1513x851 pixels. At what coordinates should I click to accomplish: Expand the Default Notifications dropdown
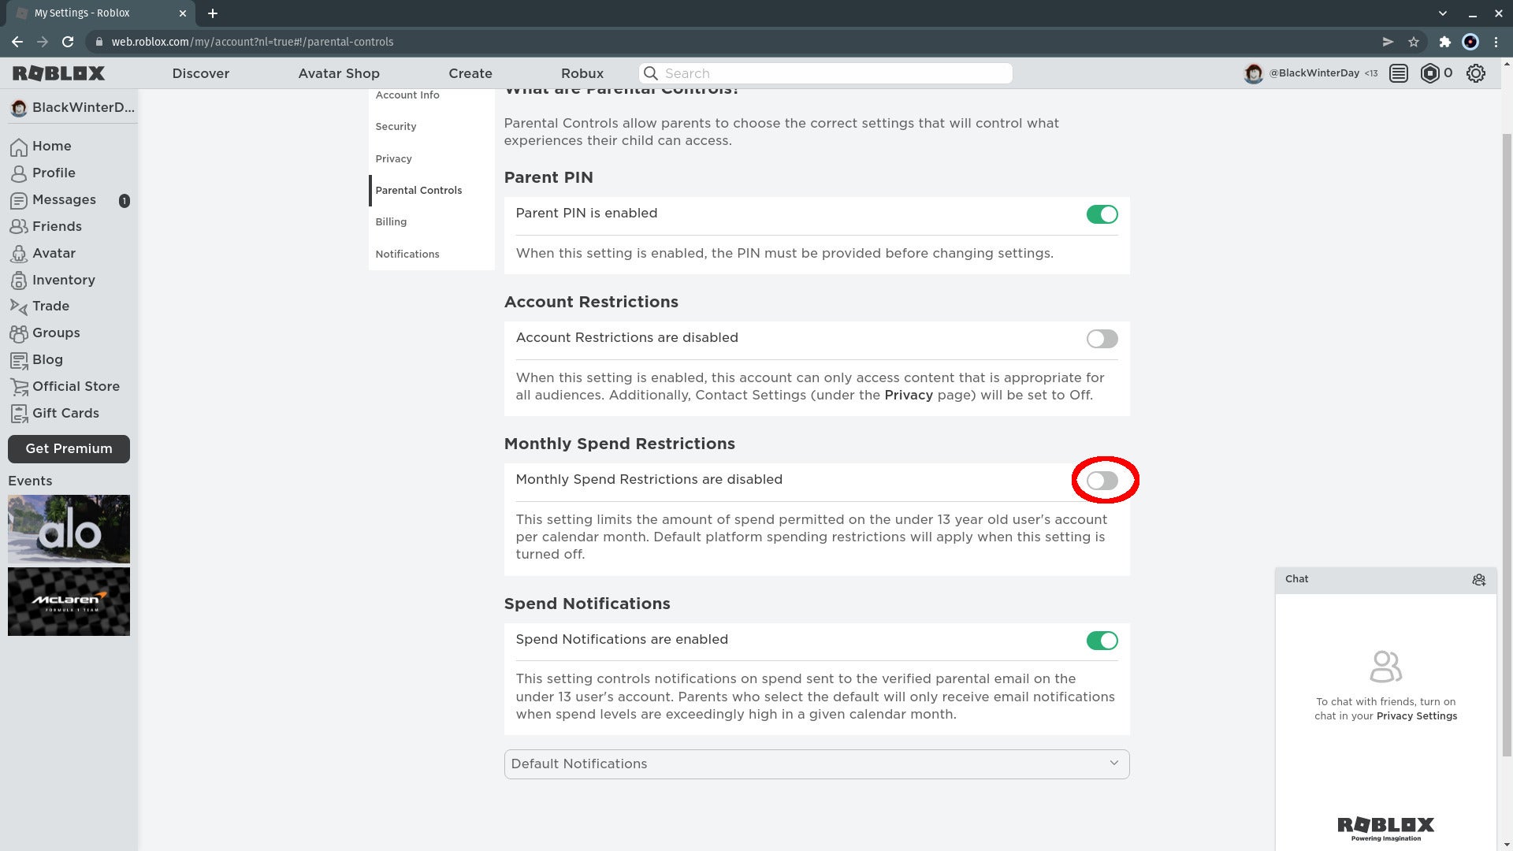point(816,764)
